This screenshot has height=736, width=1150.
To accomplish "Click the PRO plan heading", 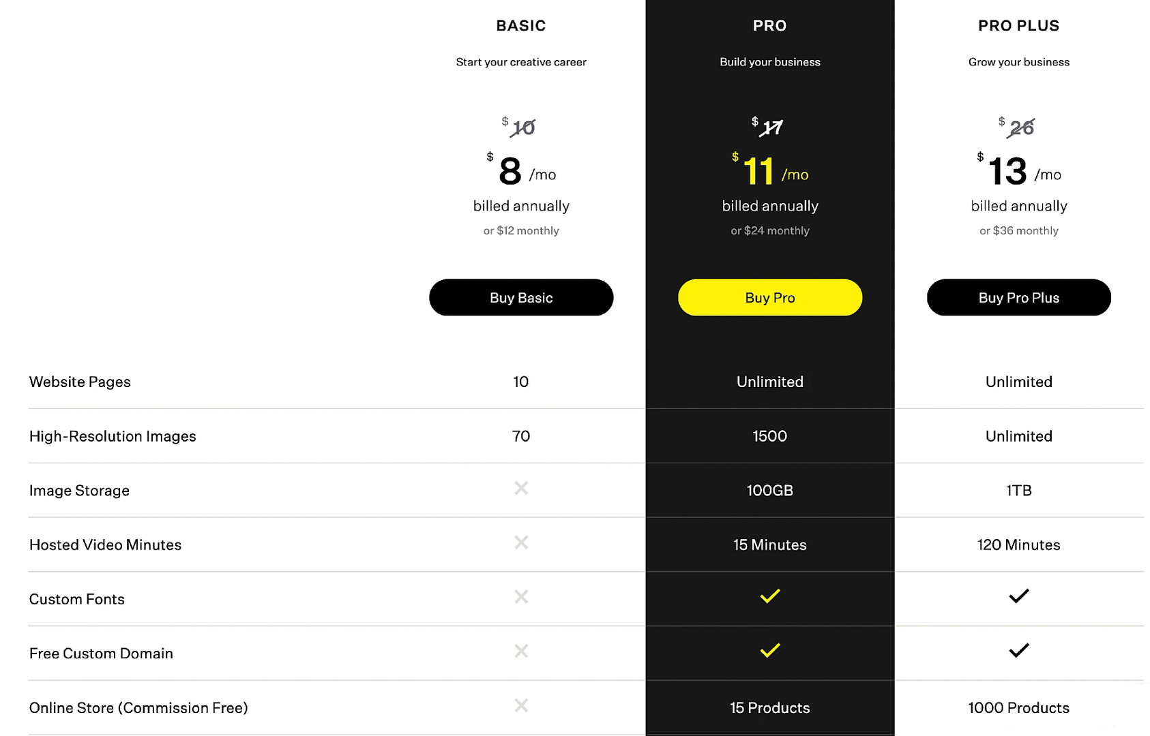I will tap(770, 26).
